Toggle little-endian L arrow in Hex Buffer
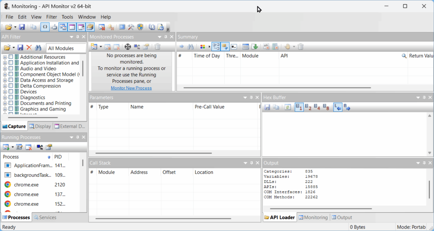Screen dimensions: 434x231 tap(338, 107)
